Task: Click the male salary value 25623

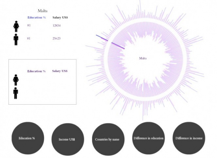Action: click(57, 39)
